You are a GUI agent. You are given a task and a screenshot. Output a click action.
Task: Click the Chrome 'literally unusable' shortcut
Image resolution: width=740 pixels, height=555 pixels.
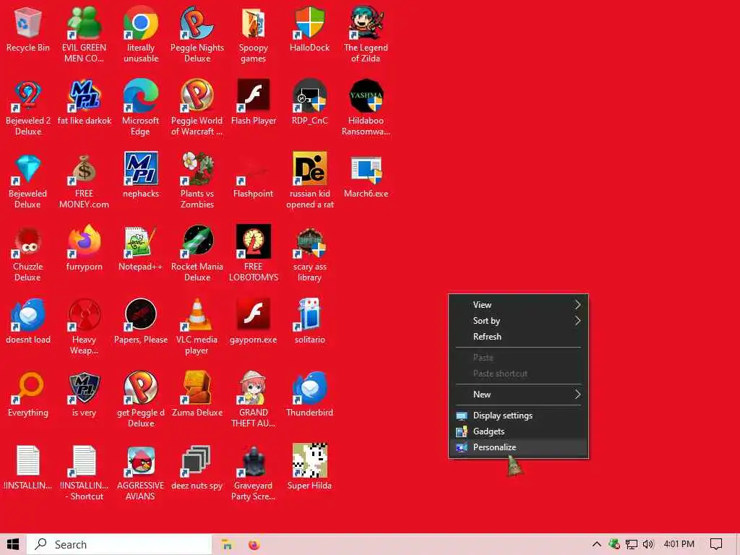tap(141, 22)
